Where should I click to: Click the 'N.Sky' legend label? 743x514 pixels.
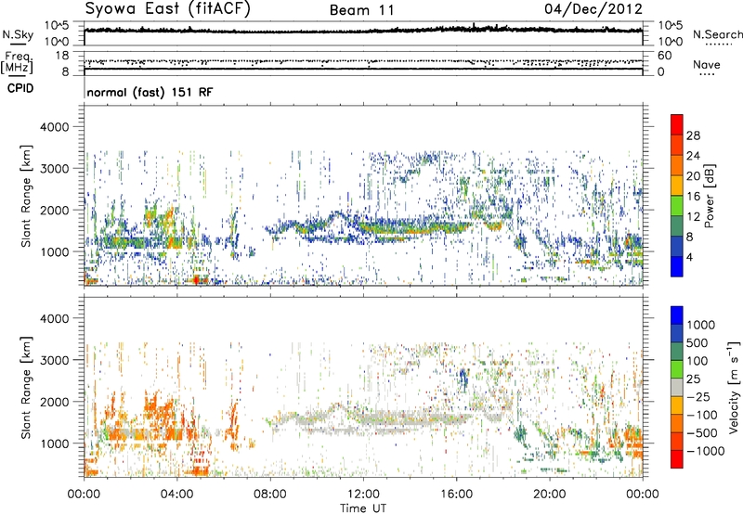(x=18, y=34)
